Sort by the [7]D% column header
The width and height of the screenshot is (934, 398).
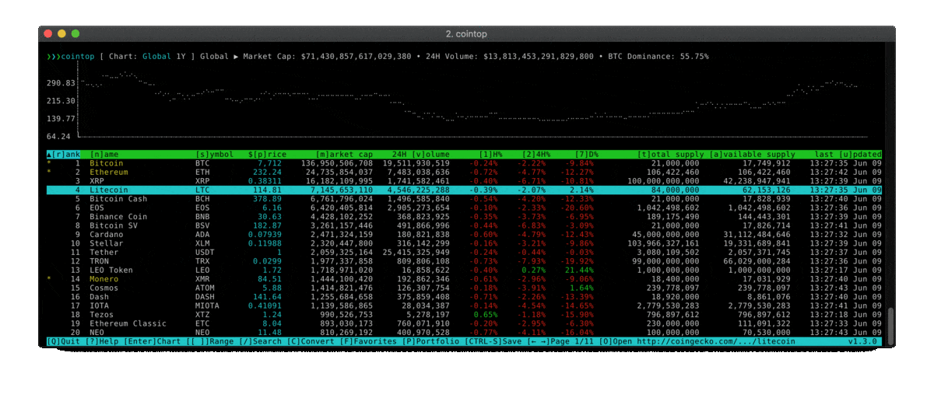586,154
